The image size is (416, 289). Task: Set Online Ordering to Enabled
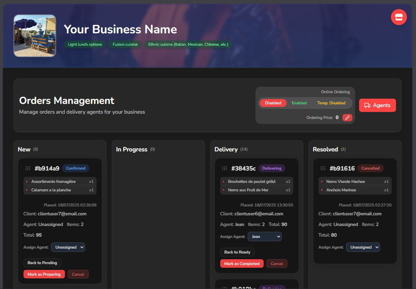(299, 103)
